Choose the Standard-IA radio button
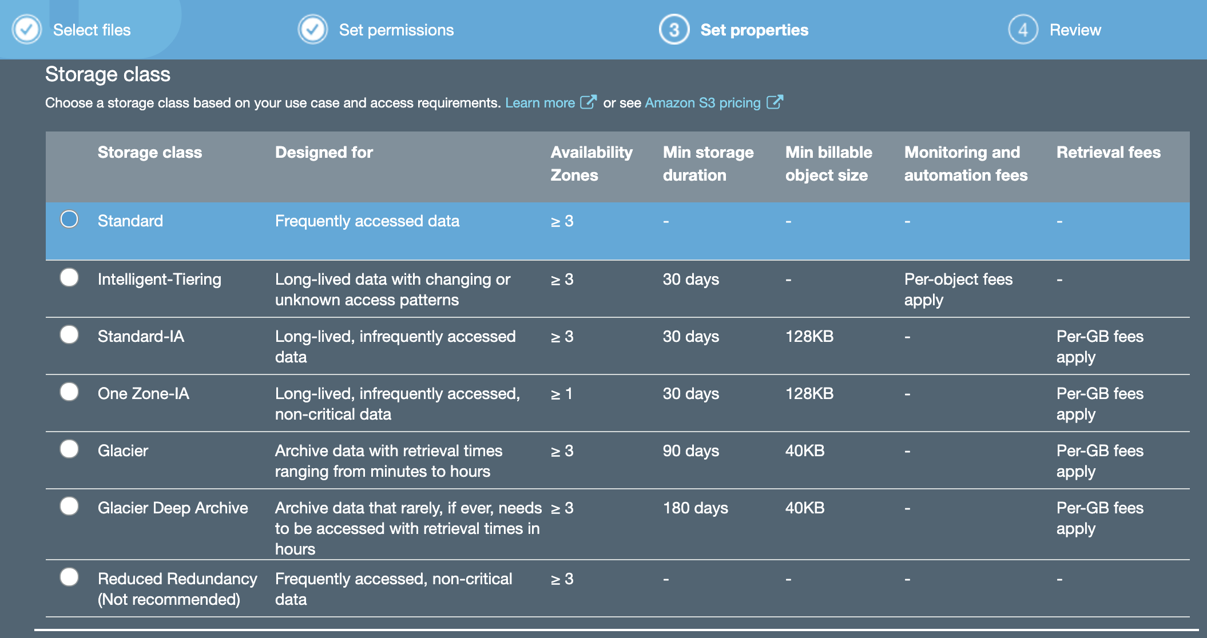Image resolution: width=1207 pixels, height=638 pixels. click(x=69, y=335)
